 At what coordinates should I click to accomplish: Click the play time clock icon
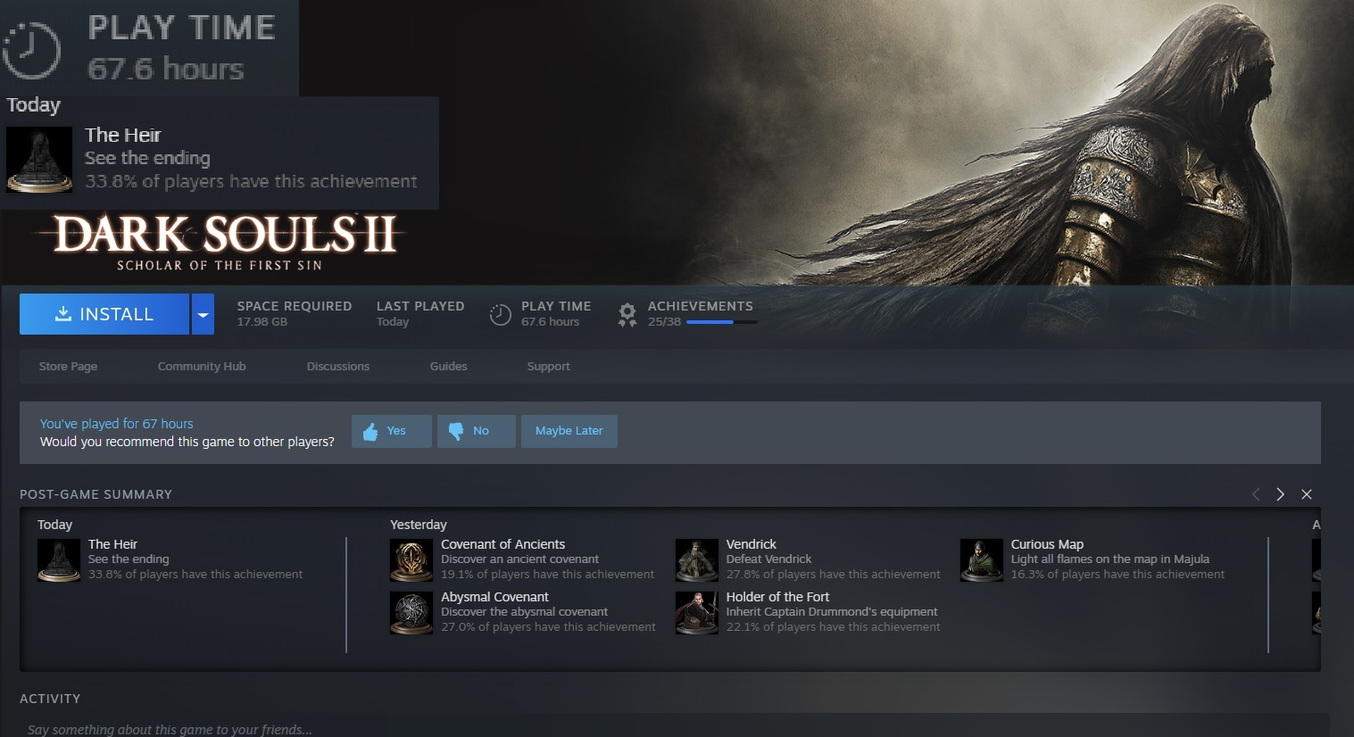click(x=501, y=314)
